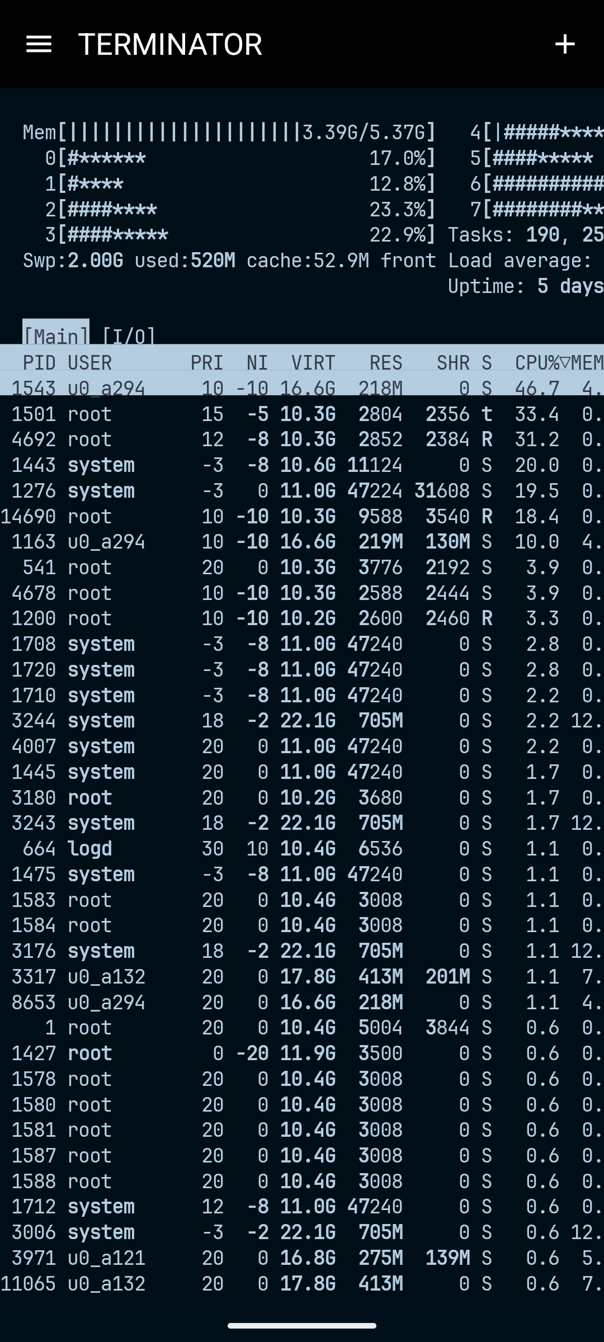Select process row PID 3243
604x1342 pixels.
(302, 823)
